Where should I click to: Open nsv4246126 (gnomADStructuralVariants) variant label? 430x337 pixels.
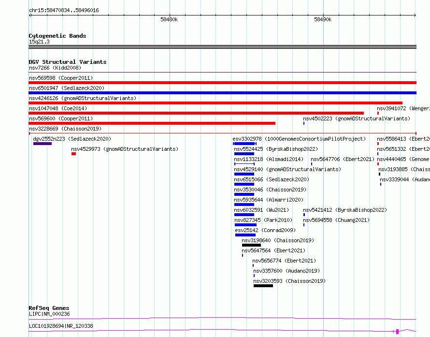click(83, 98)
